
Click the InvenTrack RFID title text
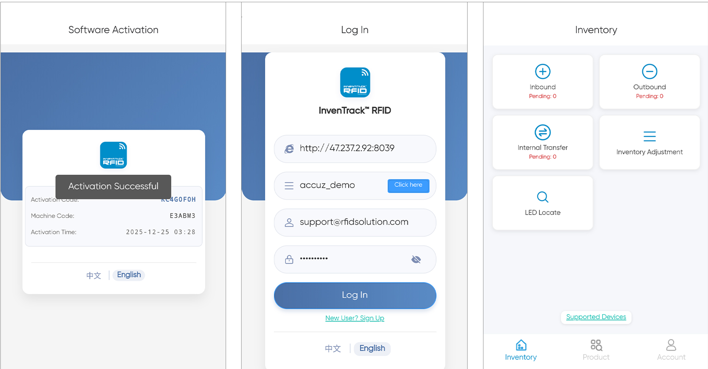355,110
